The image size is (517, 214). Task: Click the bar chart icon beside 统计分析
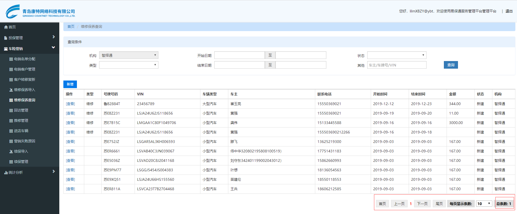[6, 173]
